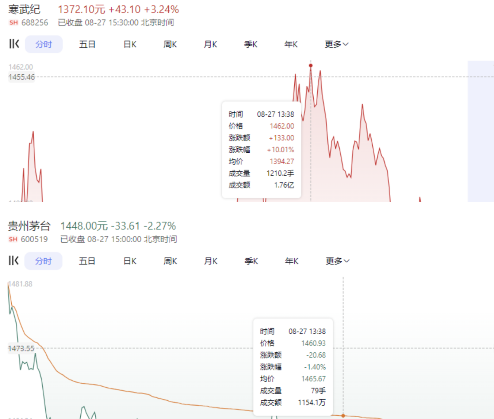Select 分时 tab in 贵州茅台 chart
494x419 pixels.
pyautogui.click(x=43, y=261)
